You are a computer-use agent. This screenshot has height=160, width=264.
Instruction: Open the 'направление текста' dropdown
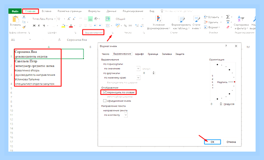[126, 115]
